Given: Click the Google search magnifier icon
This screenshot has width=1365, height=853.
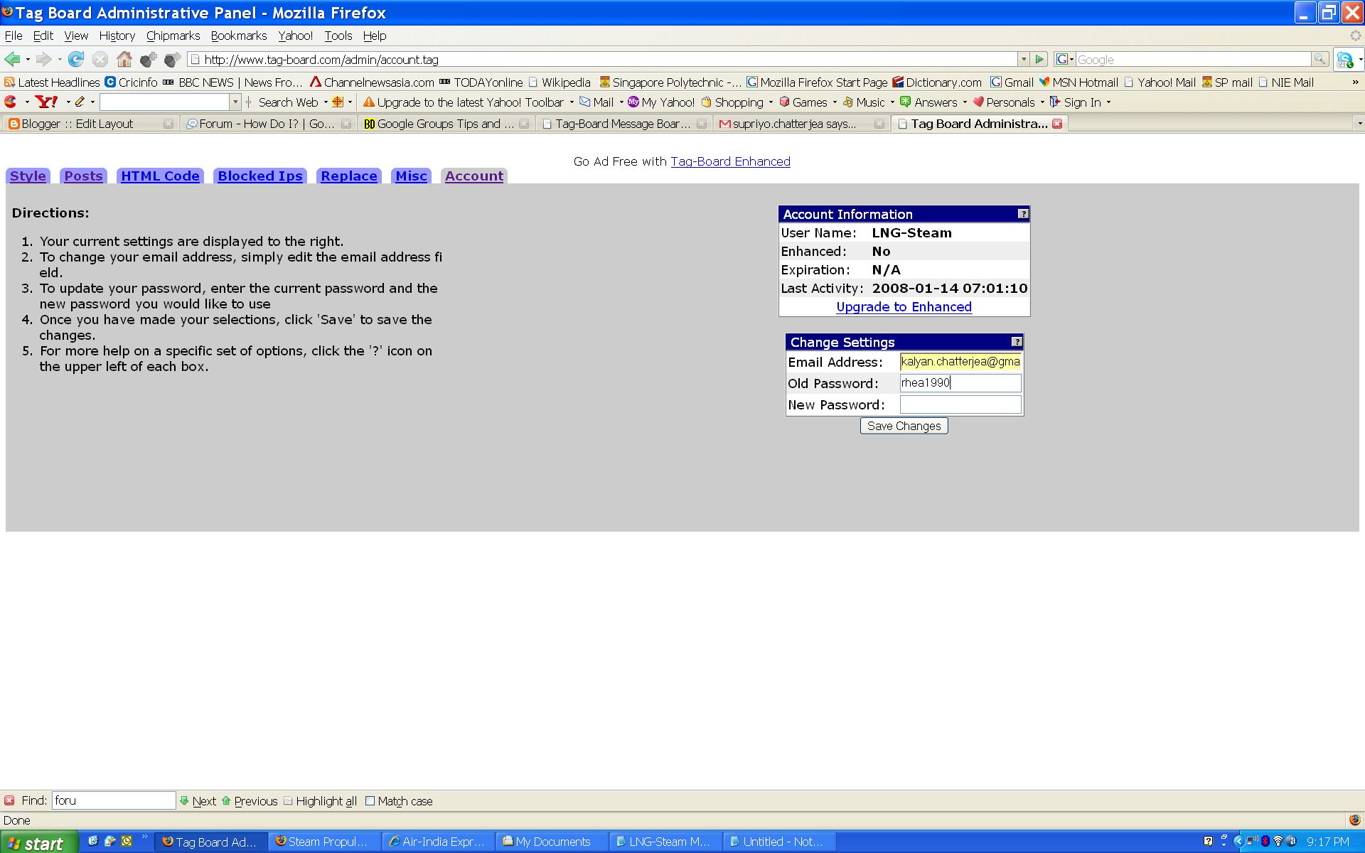Looking at the screenshot, I should (1319, 60).
